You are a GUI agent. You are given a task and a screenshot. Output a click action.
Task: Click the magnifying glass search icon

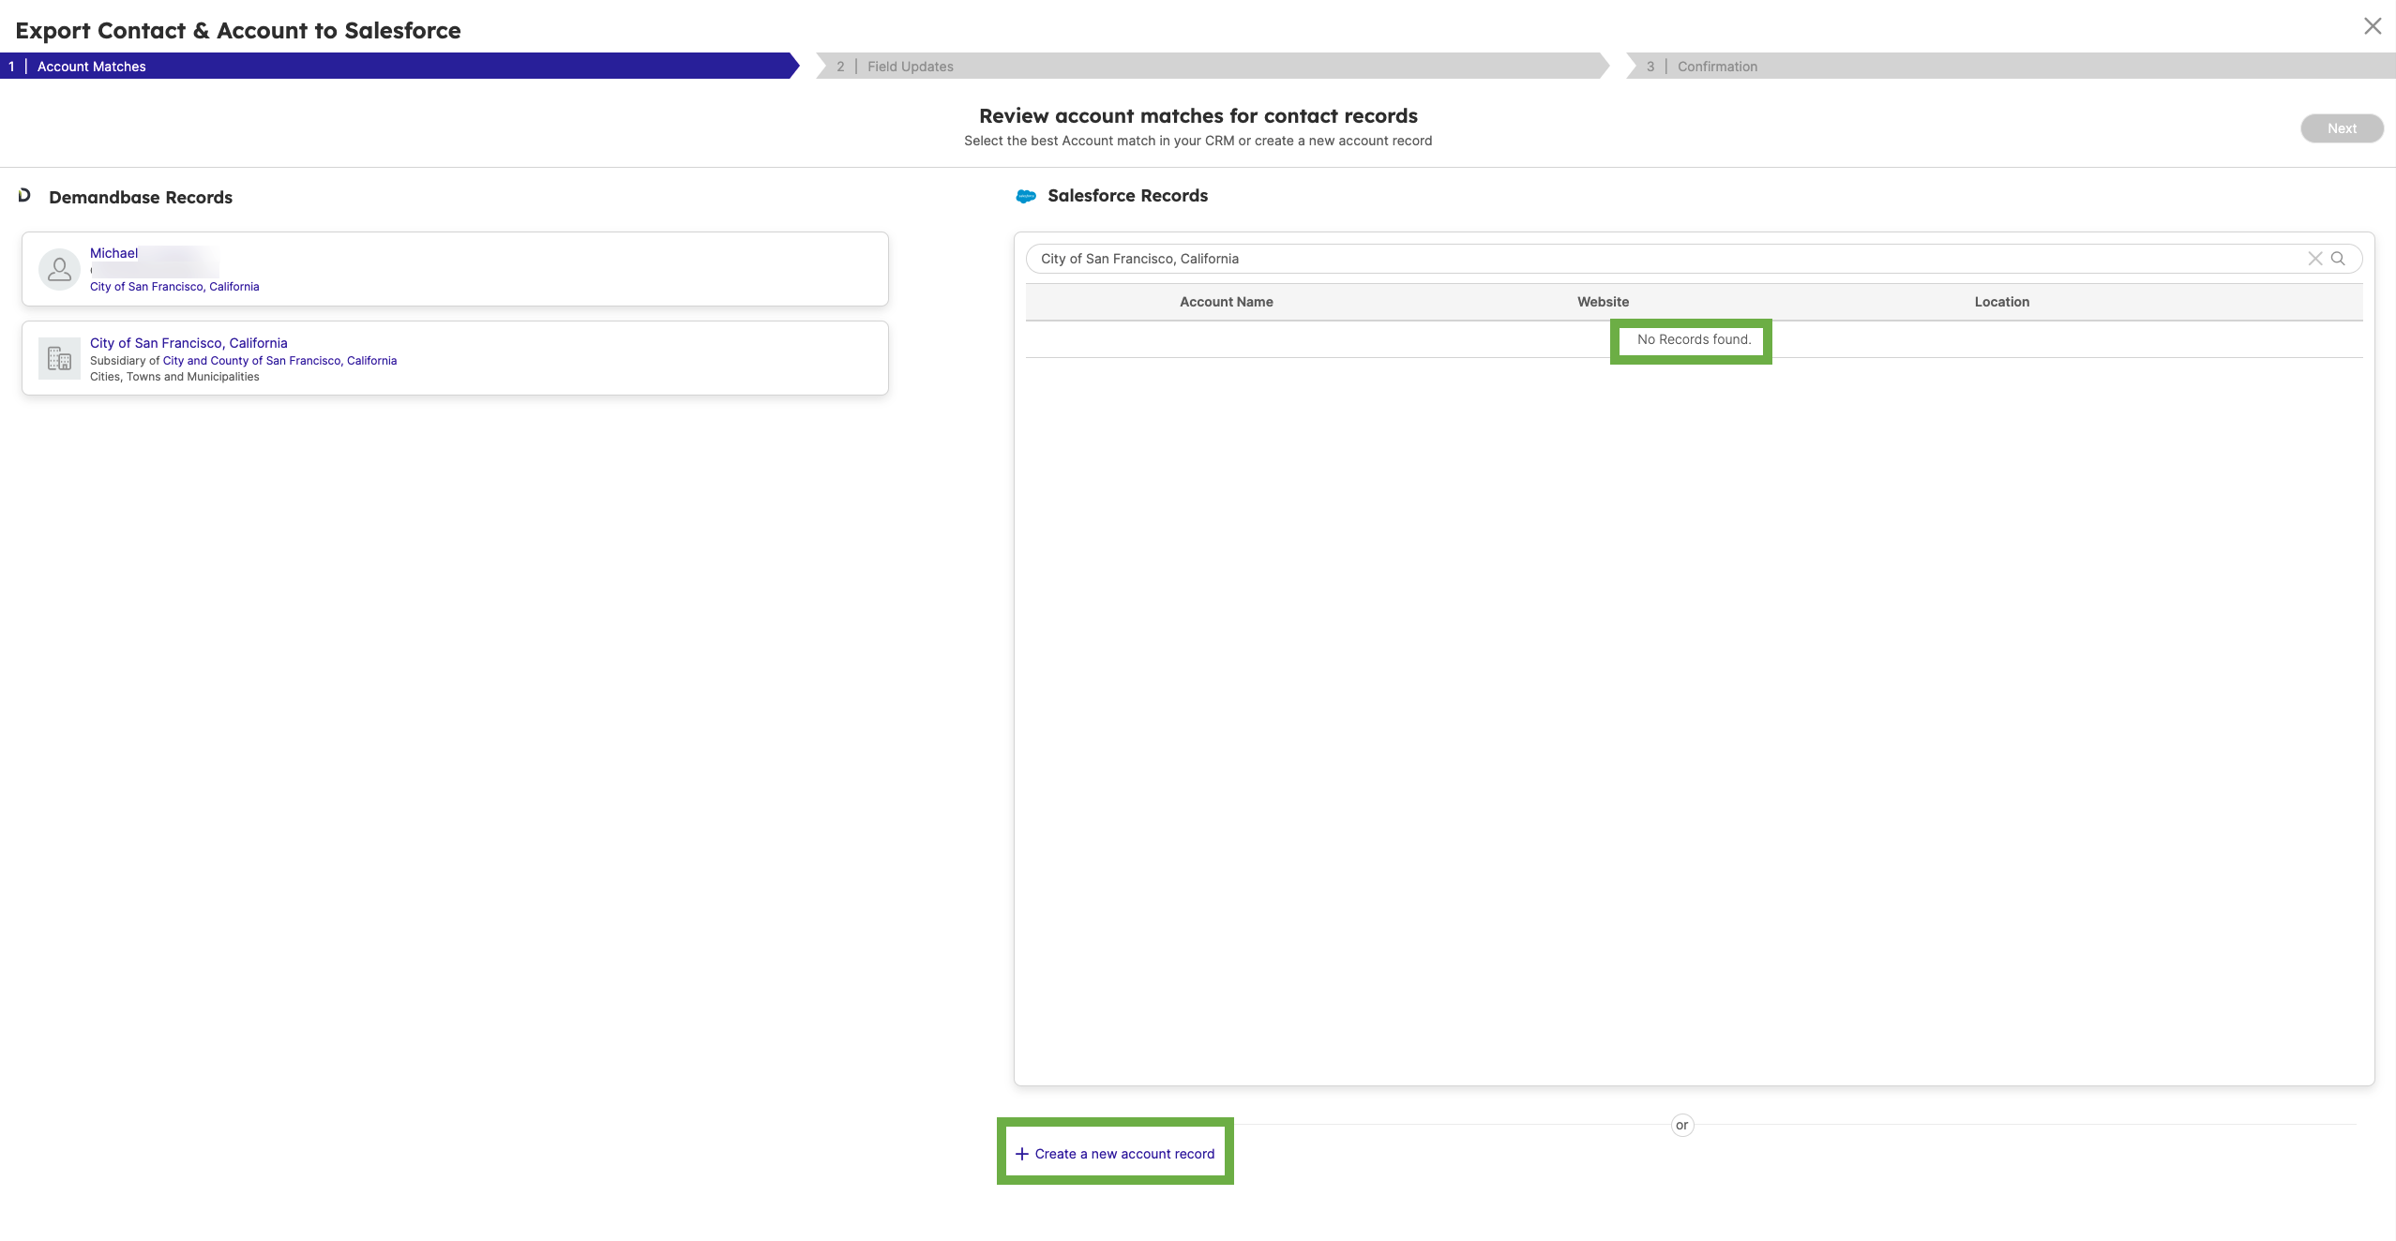click(2338, 259)
